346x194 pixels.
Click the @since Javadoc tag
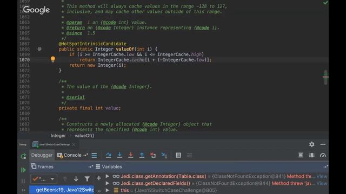coord(74,33)
